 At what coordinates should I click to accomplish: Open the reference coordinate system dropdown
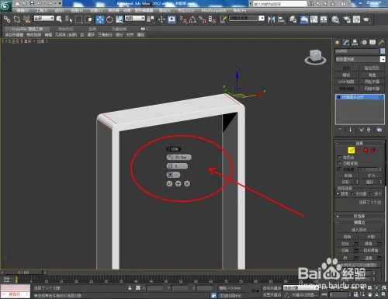pos(135,19)
